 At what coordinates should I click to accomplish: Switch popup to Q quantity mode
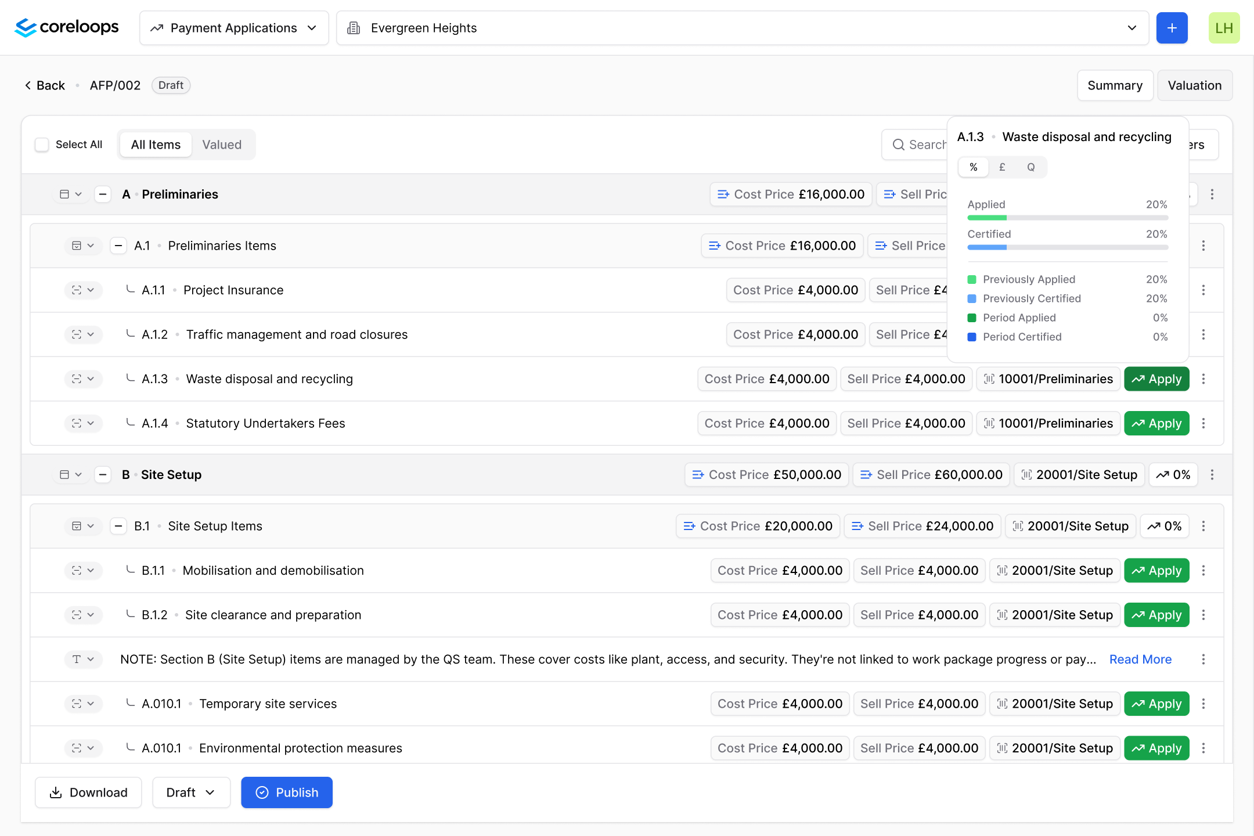click(1030, 167)
